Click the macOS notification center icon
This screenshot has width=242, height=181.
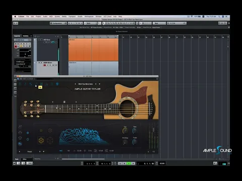226,17
